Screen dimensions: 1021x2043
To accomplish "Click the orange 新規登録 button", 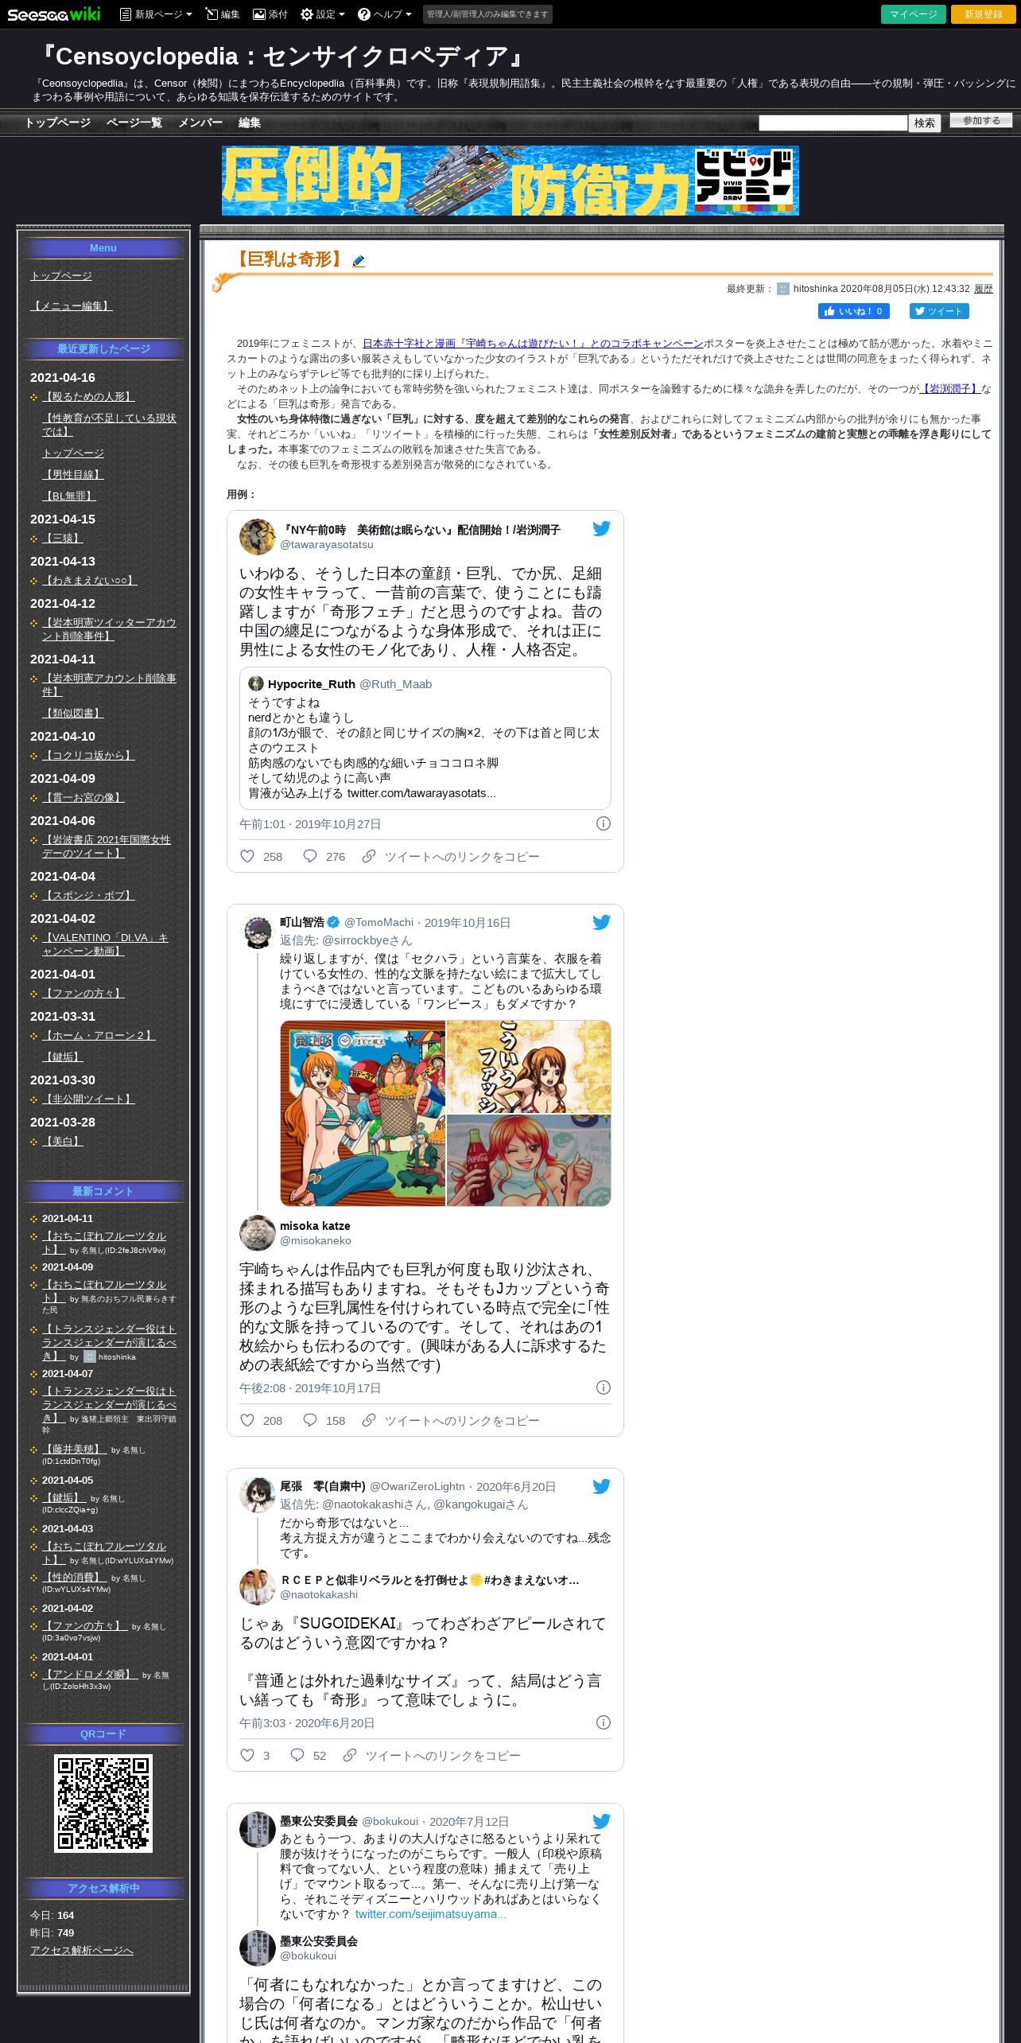I will tap(984, 14).
